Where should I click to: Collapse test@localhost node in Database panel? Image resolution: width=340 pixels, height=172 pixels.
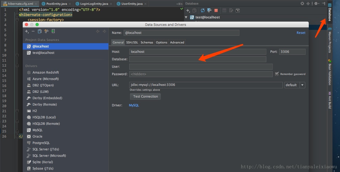tap(186, 17)
